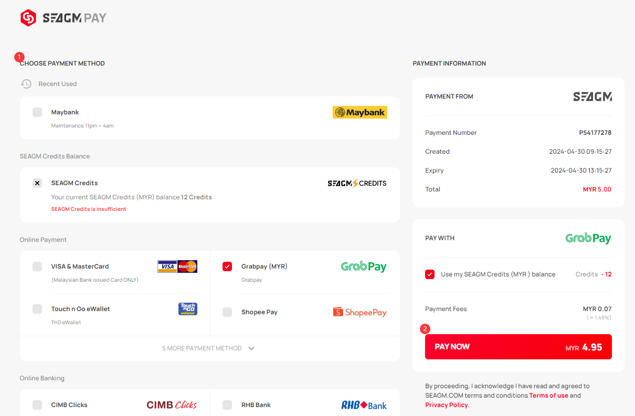Expand 5 More Payment Method
Image resolution: width=635 pixels, height=416 pixels.
[x=208, y=348]
